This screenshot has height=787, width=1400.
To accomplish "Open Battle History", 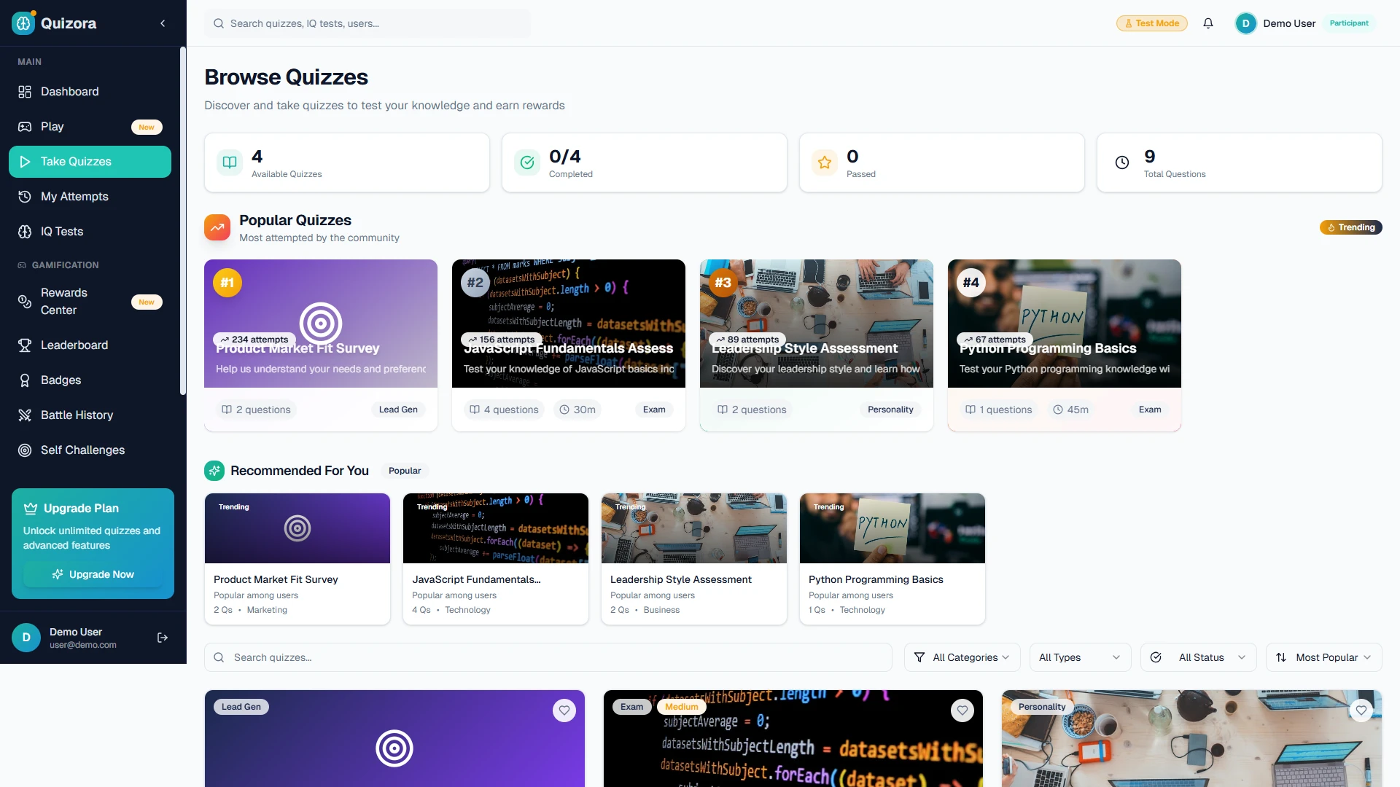I will tap(90, 415).
